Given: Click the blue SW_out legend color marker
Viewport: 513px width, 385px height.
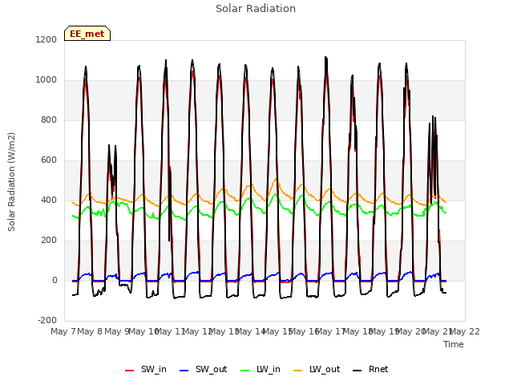Looking at the screenshot, I should [x=184, y=371].
